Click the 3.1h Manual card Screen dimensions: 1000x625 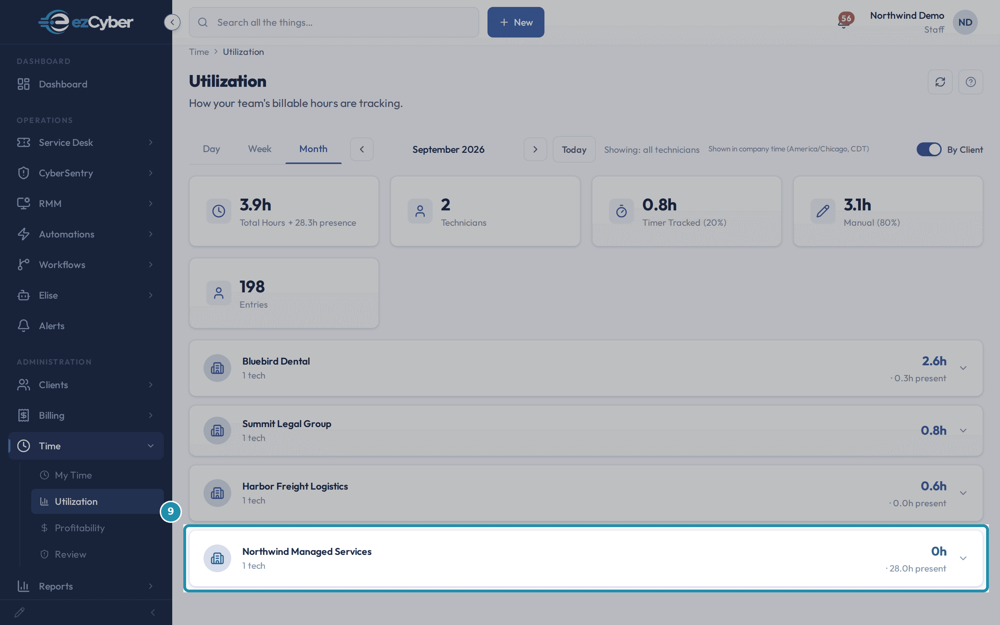888,212
